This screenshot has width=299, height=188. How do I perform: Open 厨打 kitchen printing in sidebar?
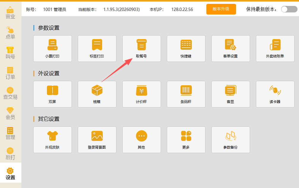10,154
